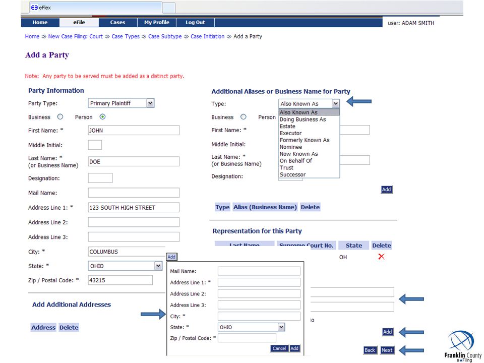Click the party Middle Initial field
This screenshot has height=363, width=484.
95,145
